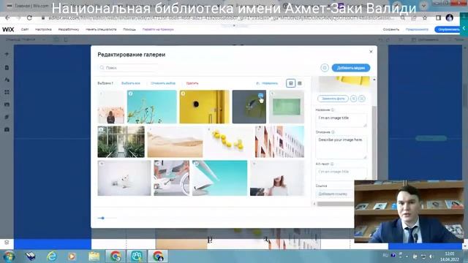This screenshot has width=468, height=263.
Task: Click the layers icon at editor bottom-left
Action: point(7,243)
